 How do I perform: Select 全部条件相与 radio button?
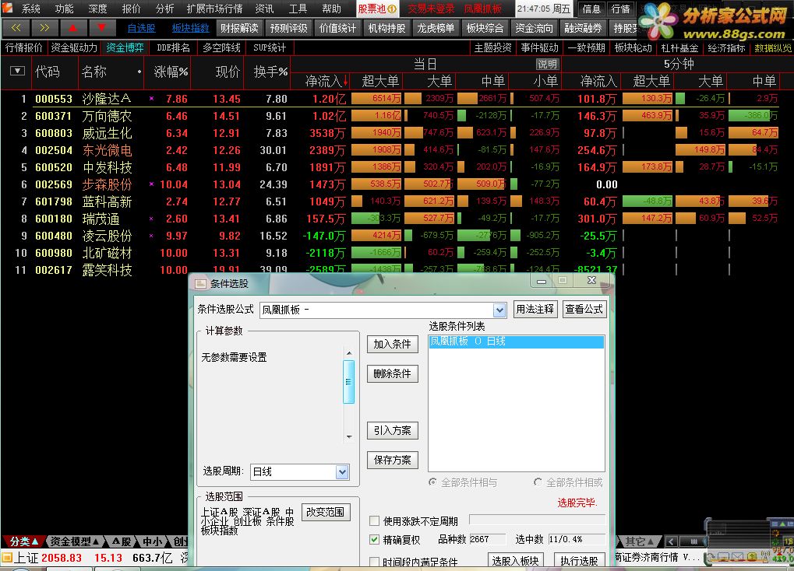click(x=432, y=482)
